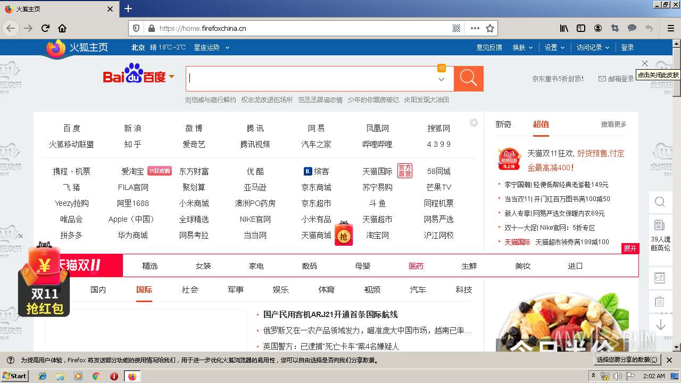Expand the 展开 Tmall banner button
Screen dimensions: 681x383
point(630,248)
